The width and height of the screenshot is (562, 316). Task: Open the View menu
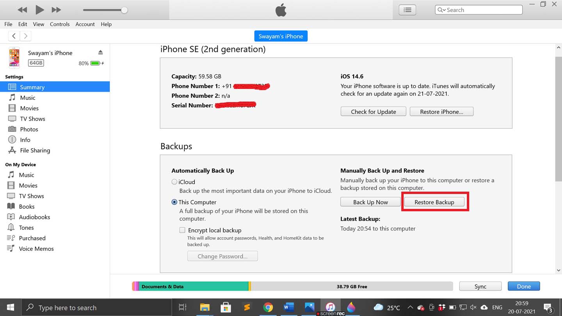(38, 24)
